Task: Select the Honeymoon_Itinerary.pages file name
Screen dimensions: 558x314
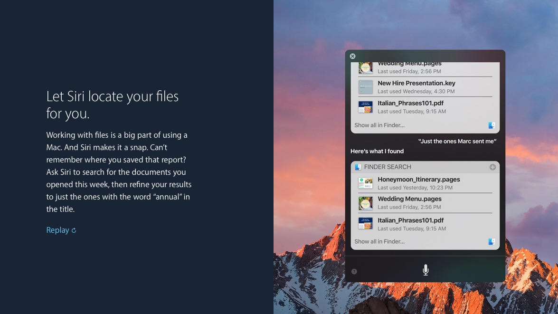Action: point(418,180)
